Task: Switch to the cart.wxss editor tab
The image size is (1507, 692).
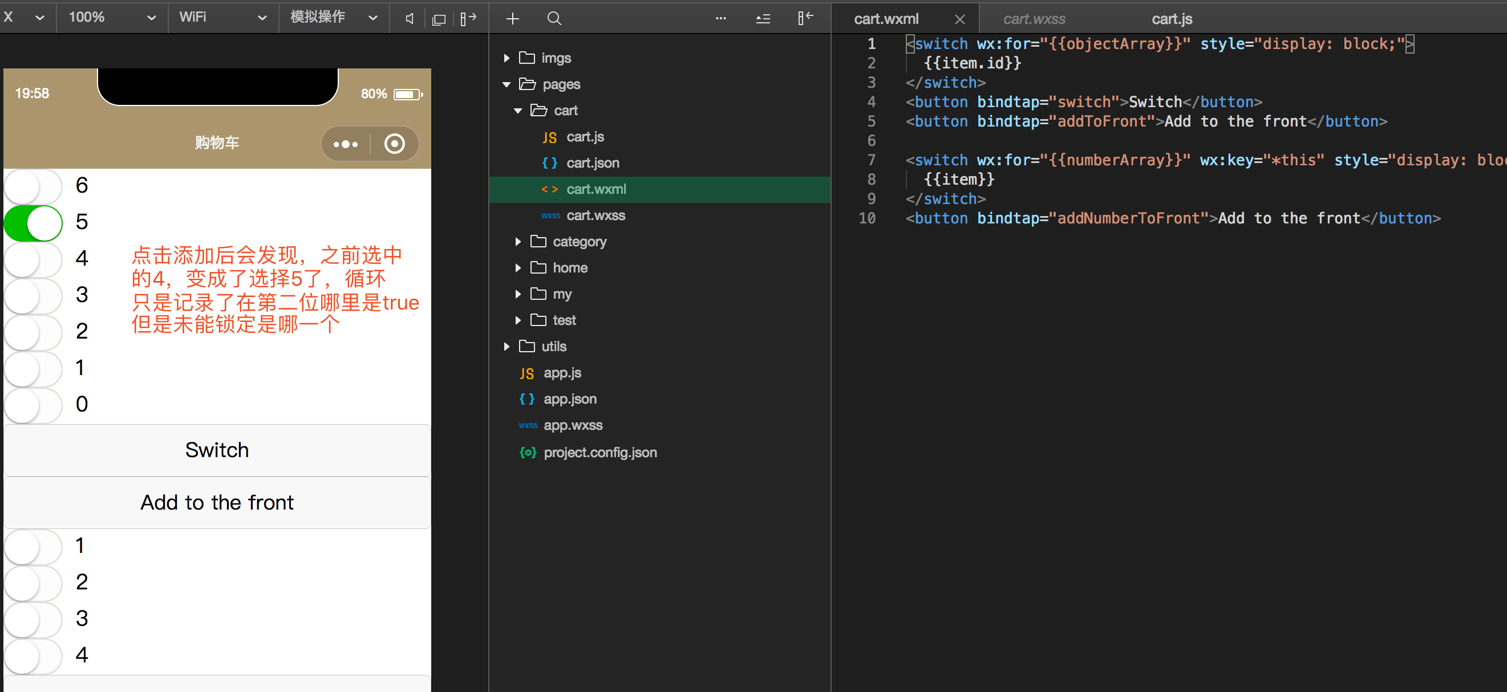Action: [x=1034, y=19]
